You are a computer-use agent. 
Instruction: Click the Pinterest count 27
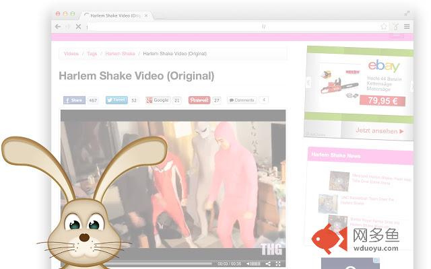(217, 100)
